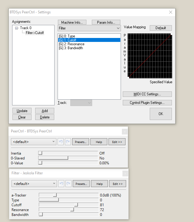
Task: Close the BTDSys PeerCtrl Settings dialog
Action: point(171,12)
